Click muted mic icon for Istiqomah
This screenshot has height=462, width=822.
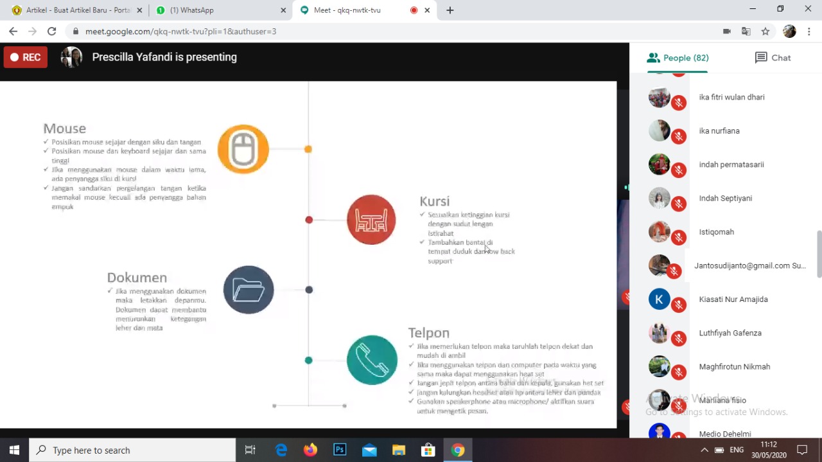tap(679, 238)
